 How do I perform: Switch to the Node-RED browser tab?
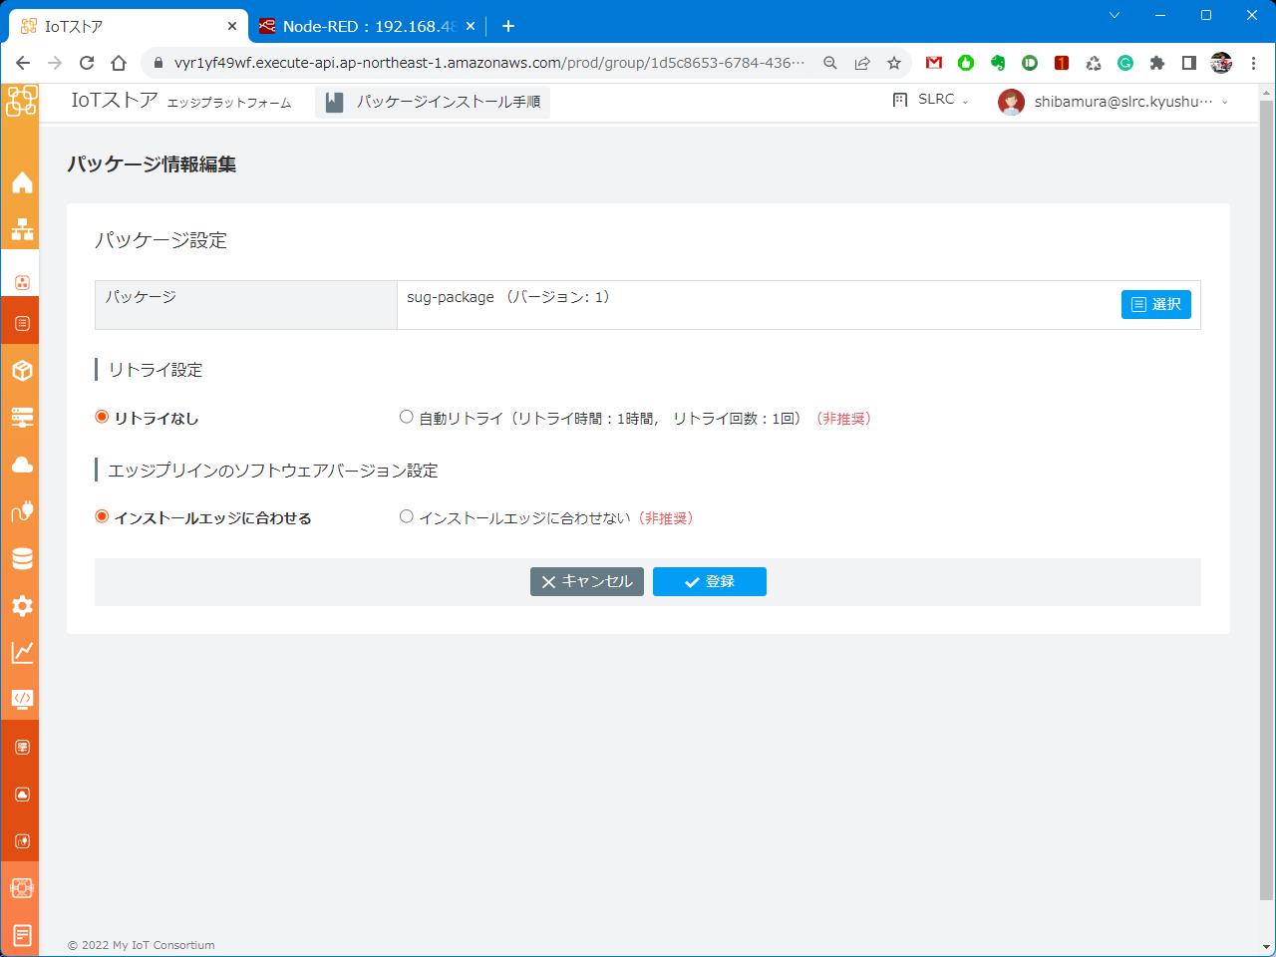click(x=367, y=26)
